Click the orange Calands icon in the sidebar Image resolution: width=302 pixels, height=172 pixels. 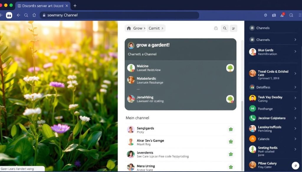pos(252,139)
